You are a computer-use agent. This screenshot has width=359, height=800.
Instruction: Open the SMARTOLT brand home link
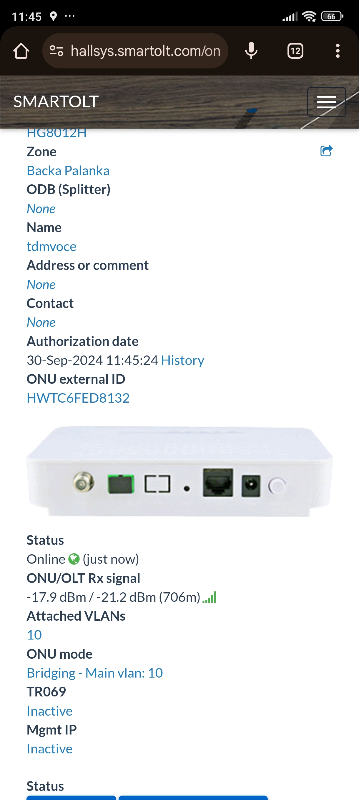[56, 101]
